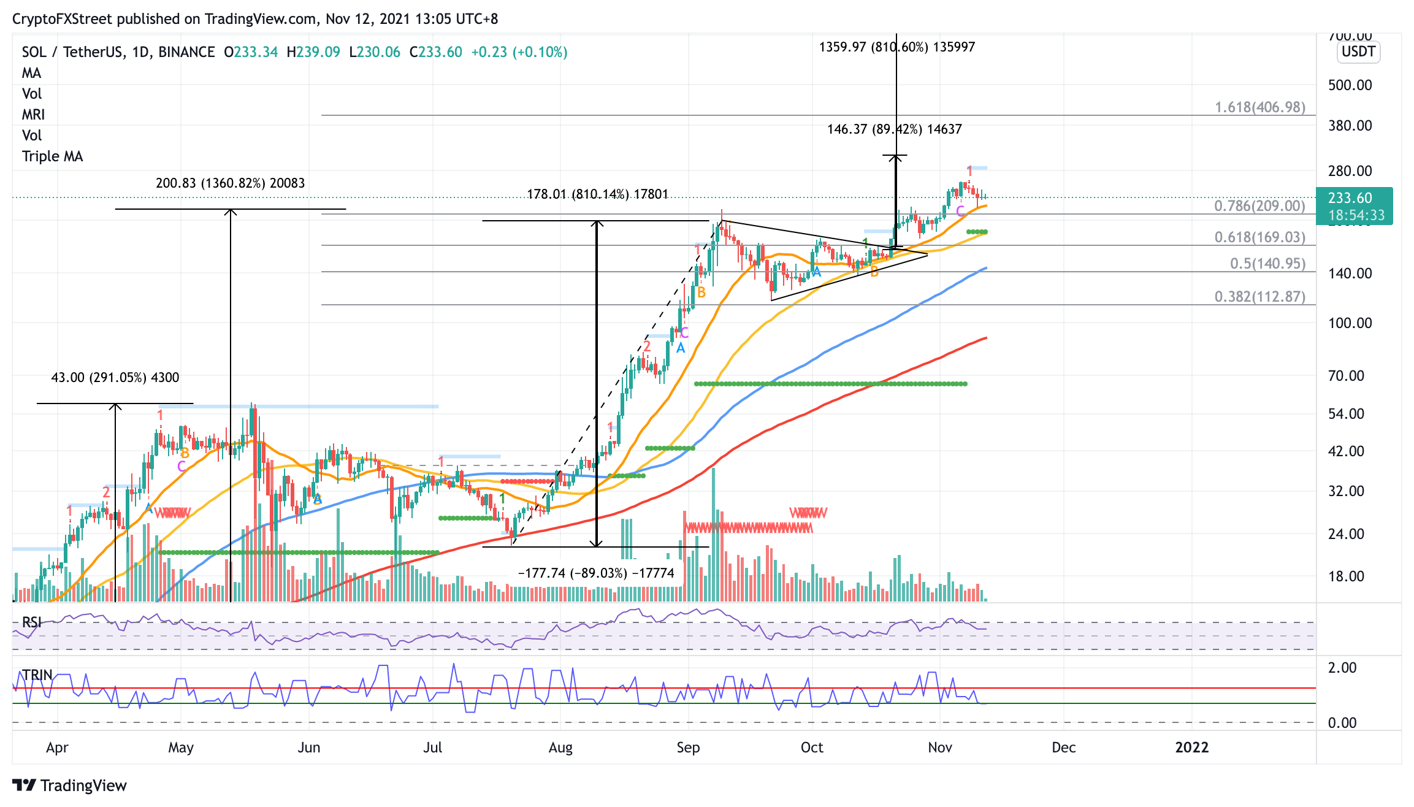Click the current price tag 233.60
The height and width of the screenshot is (807, 1414).
pos(1354,206)
